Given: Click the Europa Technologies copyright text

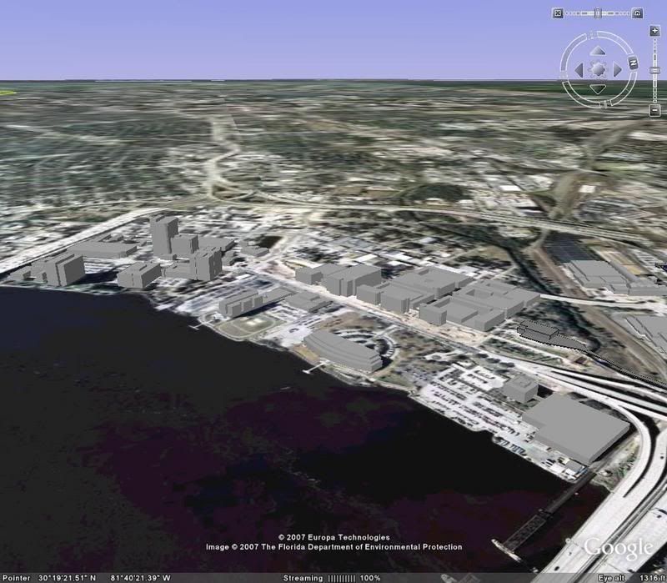Looking at the screenshot, I should (x=333, y=537).
